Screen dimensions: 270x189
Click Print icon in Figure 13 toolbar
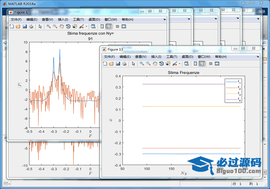tap(124, 64)
